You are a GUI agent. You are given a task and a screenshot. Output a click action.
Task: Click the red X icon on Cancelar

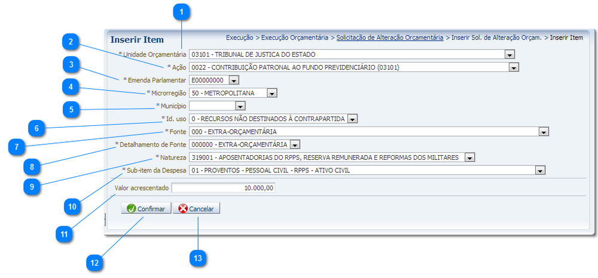coord(182,209)
